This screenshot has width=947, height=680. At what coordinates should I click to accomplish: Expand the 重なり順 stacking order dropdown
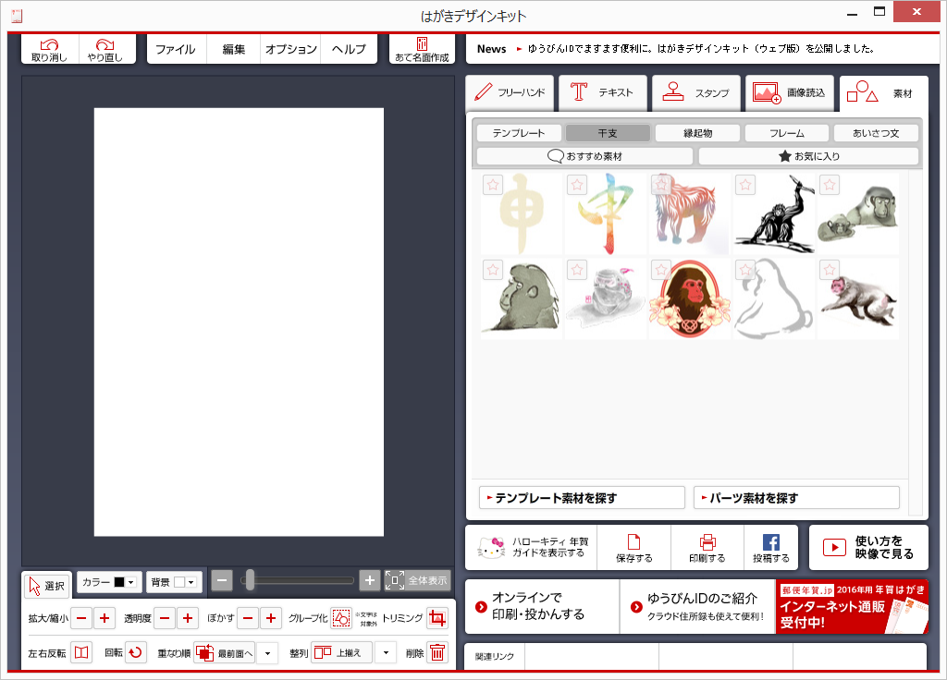pyautogui.click(x=266, y=651)
